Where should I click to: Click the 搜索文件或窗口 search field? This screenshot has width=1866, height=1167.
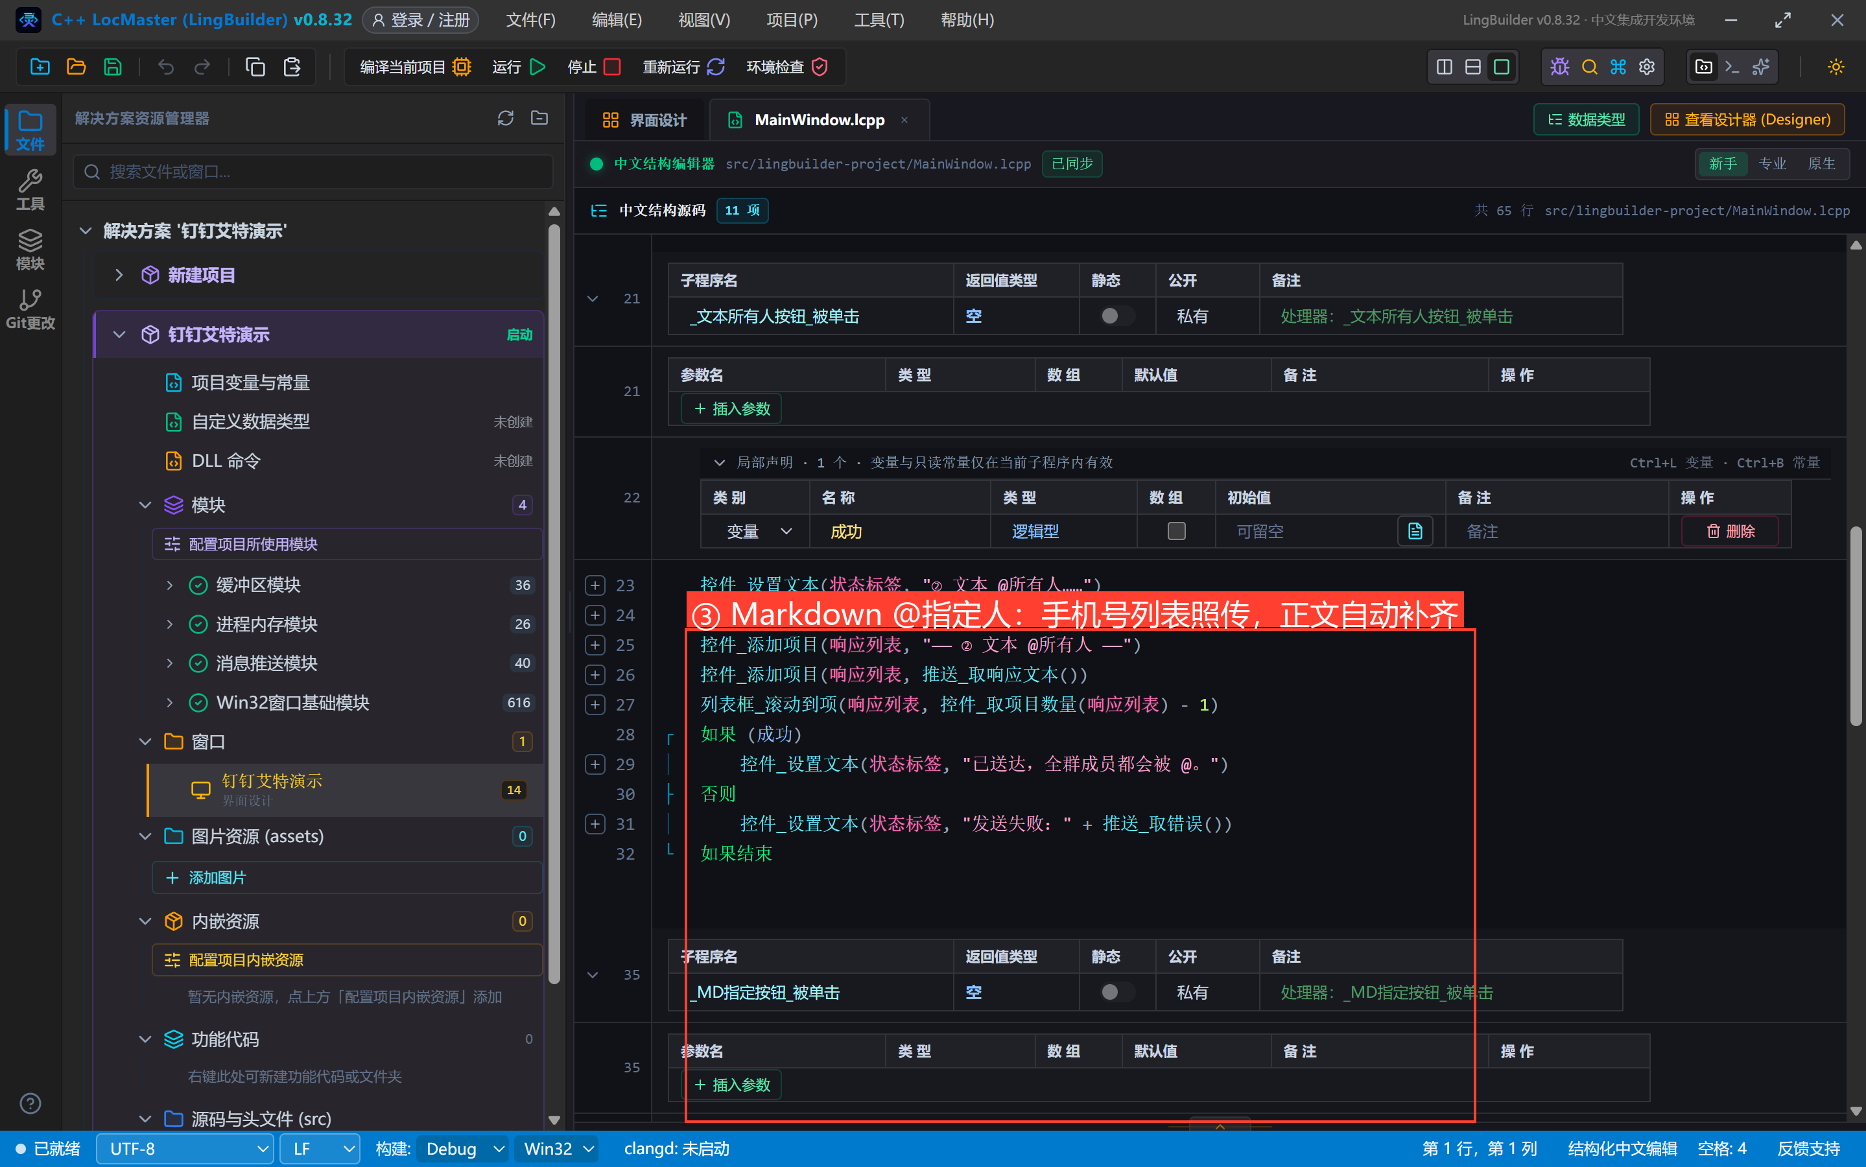pyautogui.click(x=313, y=171)
